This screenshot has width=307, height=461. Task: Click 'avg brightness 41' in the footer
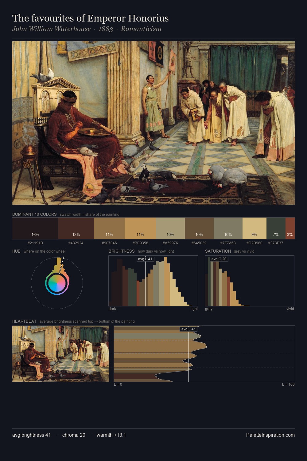31,435
